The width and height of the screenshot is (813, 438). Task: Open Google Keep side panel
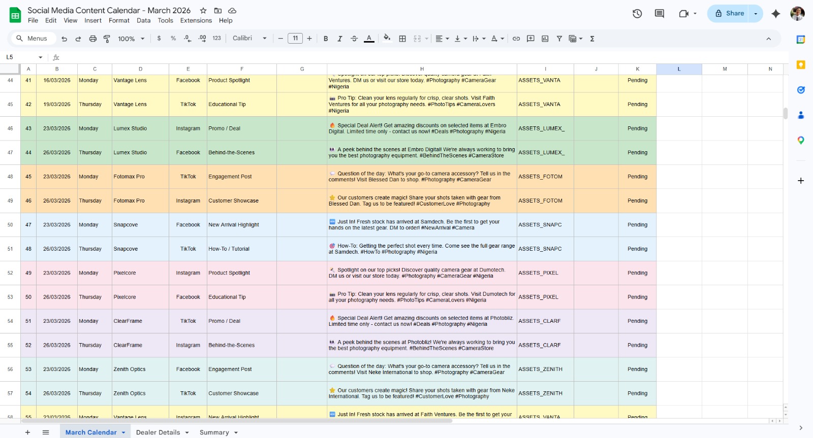tap(801, 65)
